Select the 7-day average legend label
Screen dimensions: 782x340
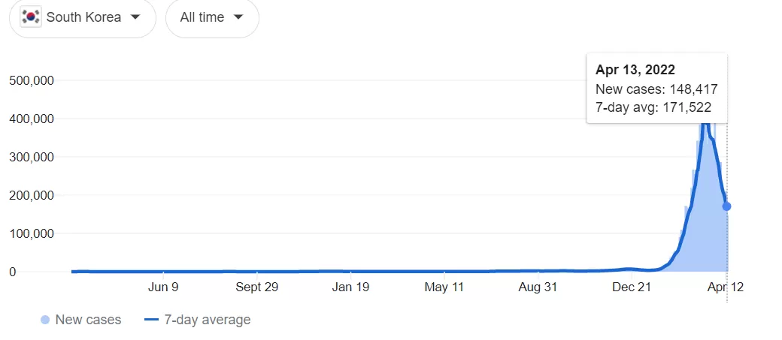click(x=208, y=320)
